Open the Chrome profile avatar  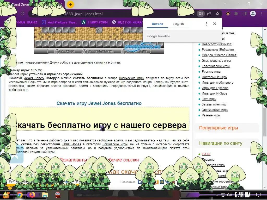tap(253, 14)
